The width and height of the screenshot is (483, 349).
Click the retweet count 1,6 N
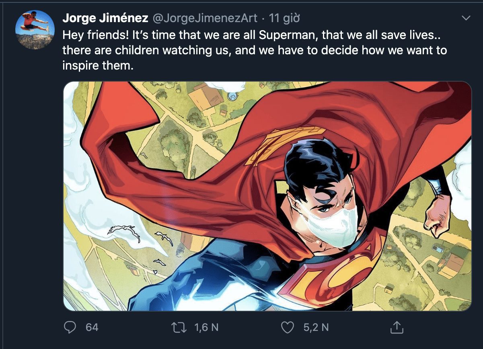(207, 327)
